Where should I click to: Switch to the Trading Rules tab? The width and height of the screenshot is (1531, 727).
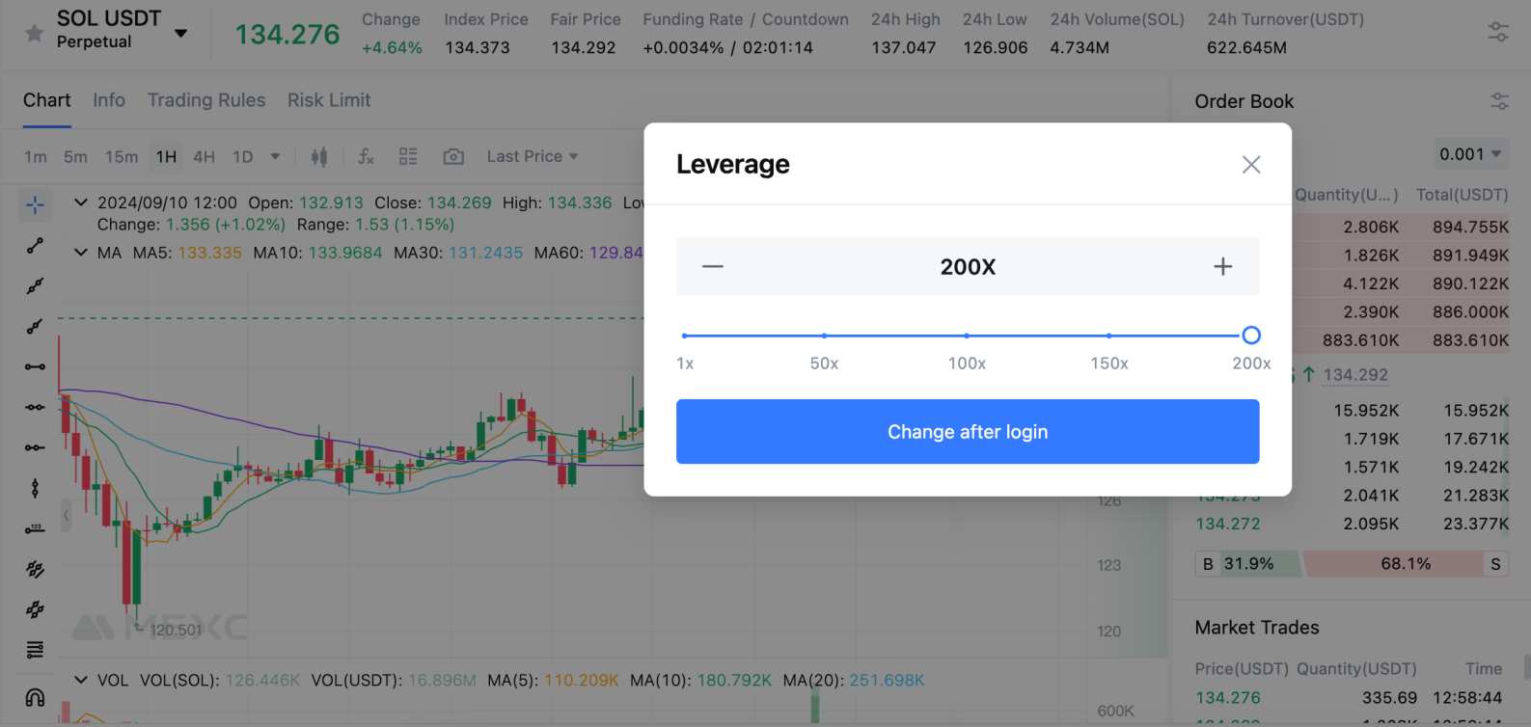pos(206,99)
